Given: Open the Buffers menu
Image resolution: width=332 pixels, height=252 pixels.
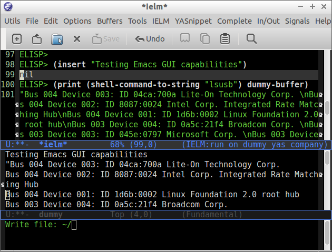Looking at the screenshot, I should [110, 21].
